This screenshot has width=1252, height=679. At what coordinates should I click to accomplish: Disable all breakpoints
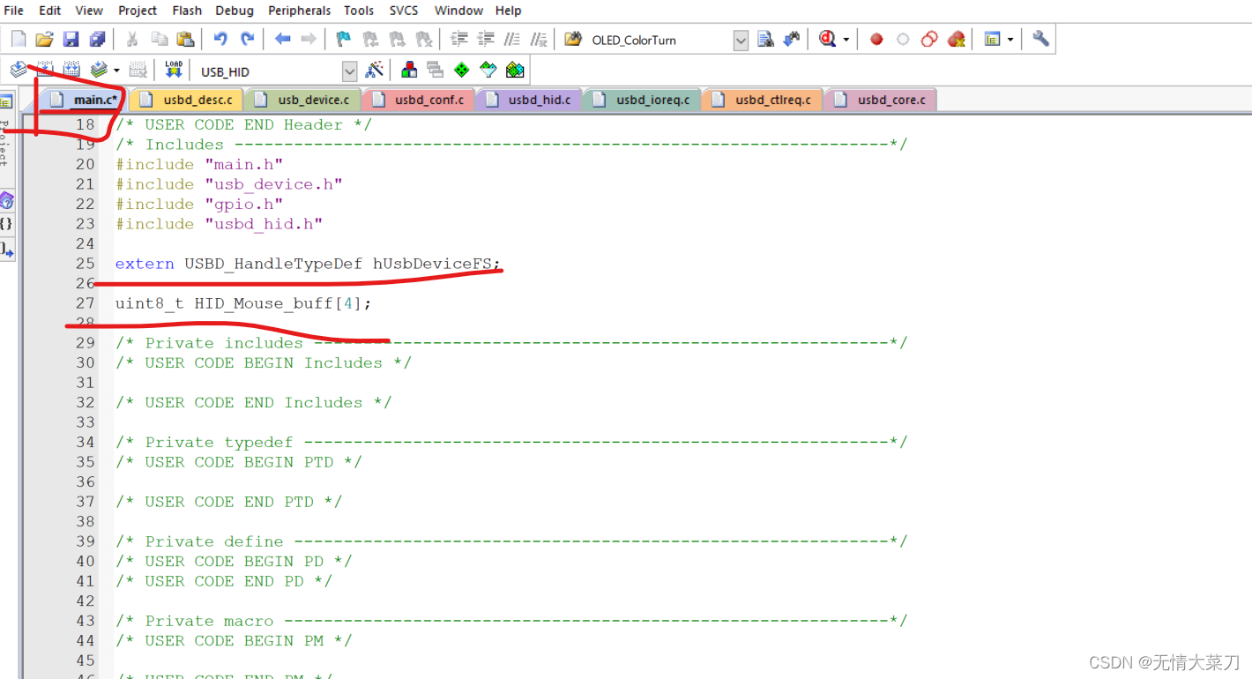929,40
